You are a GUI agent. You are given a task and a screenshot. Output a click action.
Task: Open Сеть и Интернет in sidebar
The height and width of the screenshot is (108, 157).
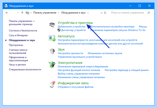(x=18, y=35)
